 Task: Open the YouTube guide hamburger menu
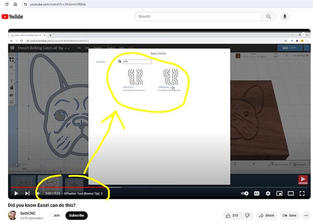(x=3, y=17)
